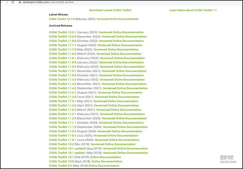Open Online Documentation for CUDA 10.0
The height and width of the screenshot is (169, 243).
(107, 161)
